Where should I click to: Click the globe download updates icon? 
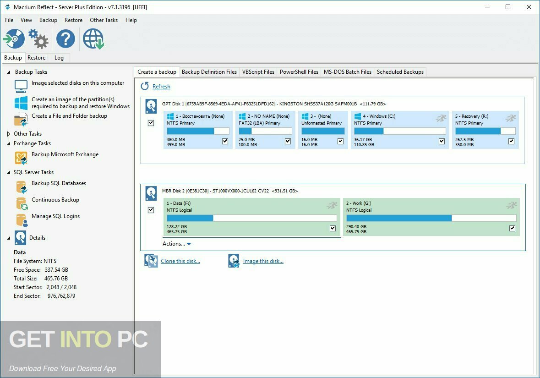[93, 38]
